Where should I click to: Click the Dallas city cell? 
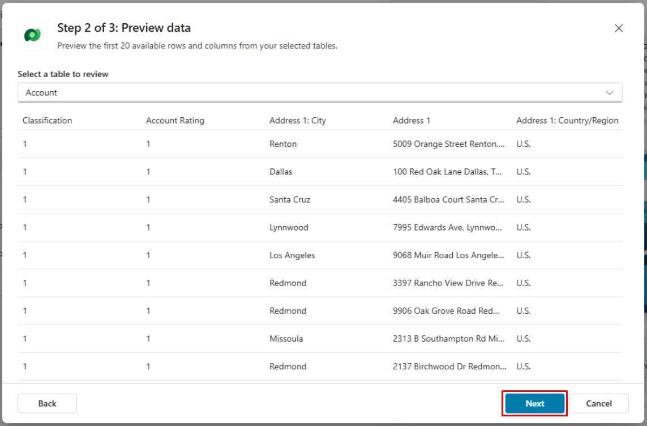coord(281,172)
